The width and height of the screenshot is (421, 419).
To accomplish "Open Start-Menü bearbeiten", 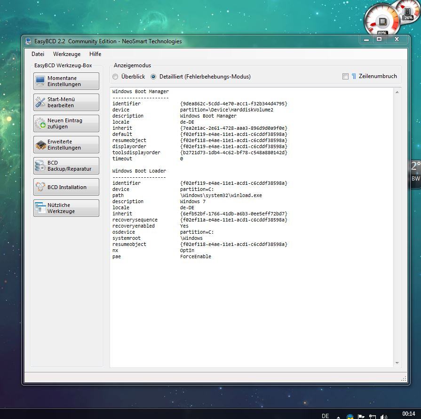I will tap(66, 102).
